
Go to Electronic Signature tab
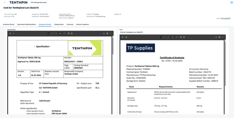[x=82, y=24]
